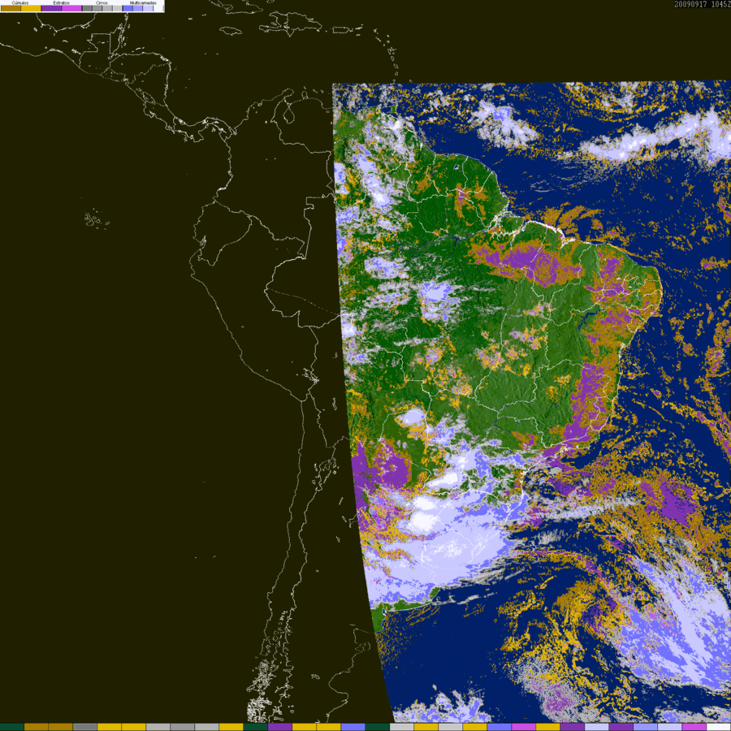The width and height of the screenshot is (731, 731).
Task: Select the darkest gray Cirros legend swatch
Action: click(87, 8)
